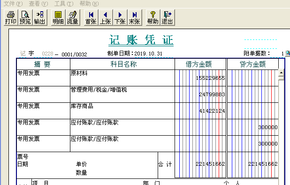The height and width of the screenshot is (185, 290).
Task: Click the debit amount 24799883
Action: coord(212,94)
